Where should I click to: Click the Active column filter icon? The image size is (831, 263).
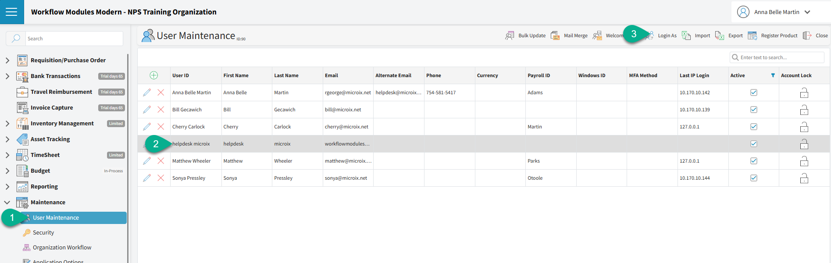[x=773, y=75]
